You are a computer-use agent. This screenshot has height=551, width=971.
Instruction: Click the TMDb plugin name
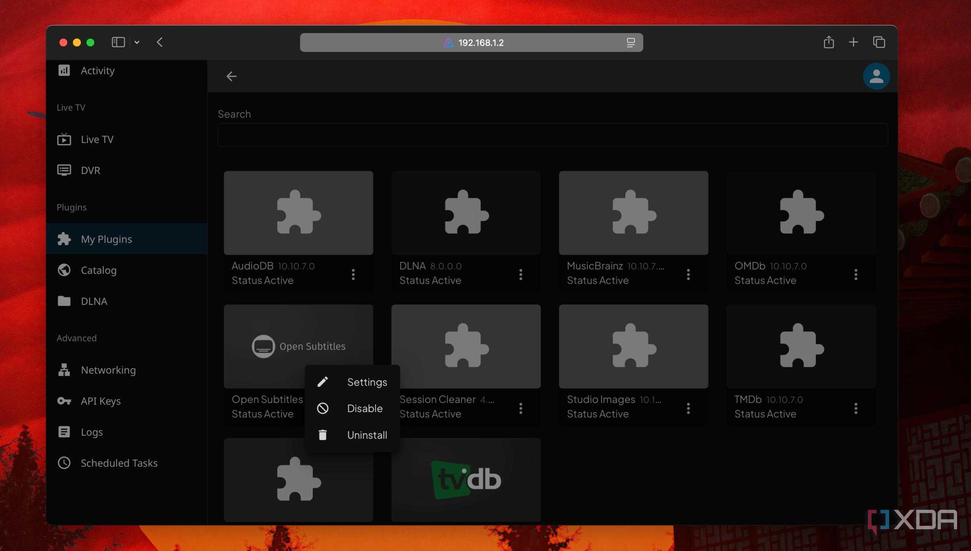(x=748, y=399)
